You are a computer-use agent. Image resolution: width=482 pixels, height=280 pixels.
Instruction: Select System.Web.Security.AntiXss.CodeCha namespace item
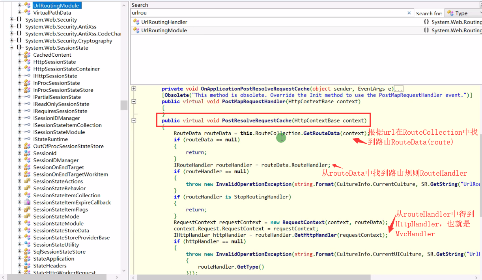pyautogui.click(x=73, y=34)
